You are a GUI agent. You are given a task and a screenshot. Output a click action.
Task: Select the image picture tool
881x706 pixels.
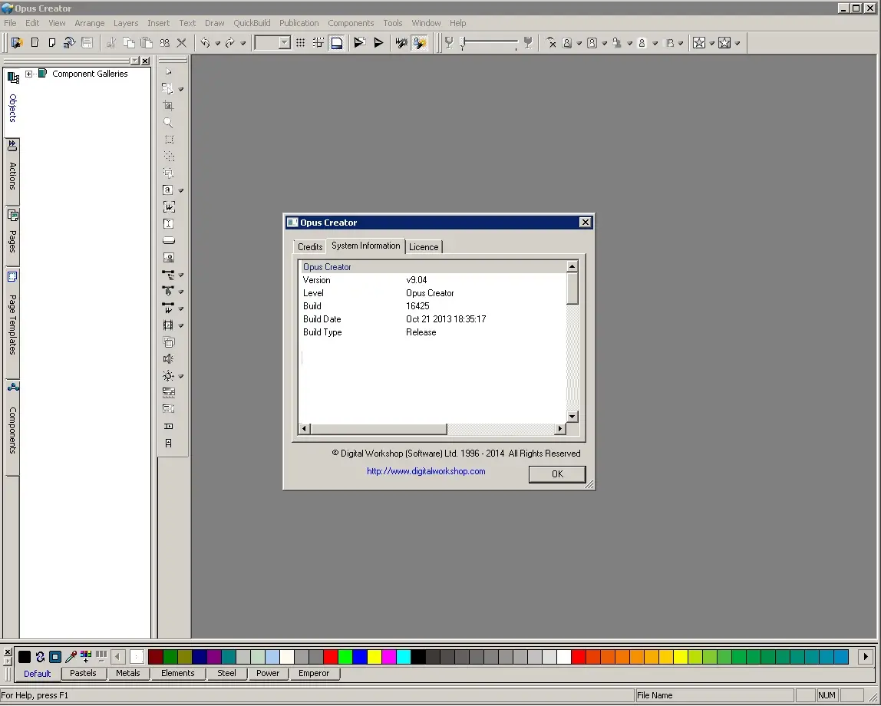coord(169,257)
